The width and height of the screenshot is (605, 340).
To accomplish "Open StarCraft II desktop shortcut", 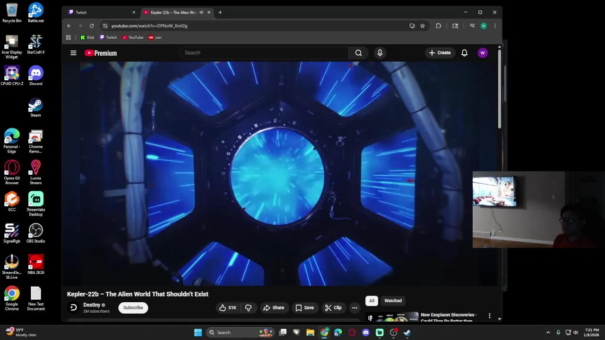I will click(x=35, y=44).
